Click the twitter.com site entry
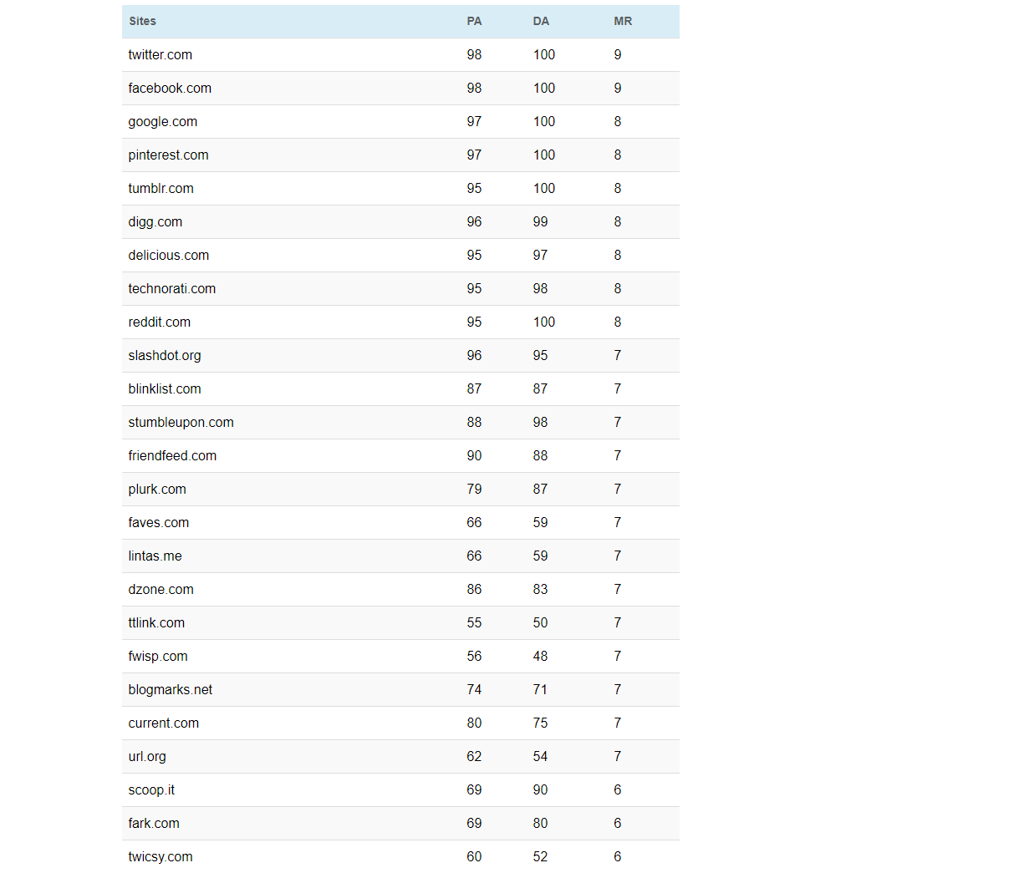This screenshot has width=1014, height=873. [160, 54]
